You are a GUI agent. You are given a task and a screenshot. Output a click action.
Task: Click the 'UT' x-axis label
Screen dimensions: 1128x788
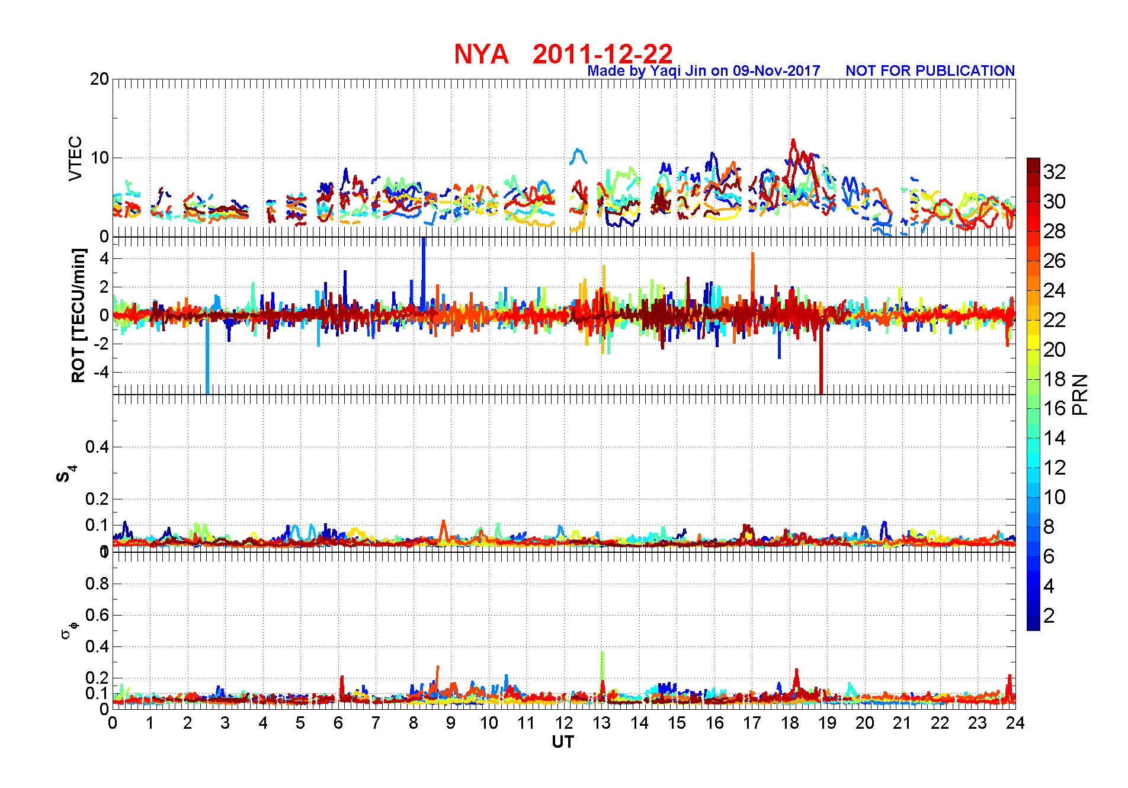tap(563, 742)
